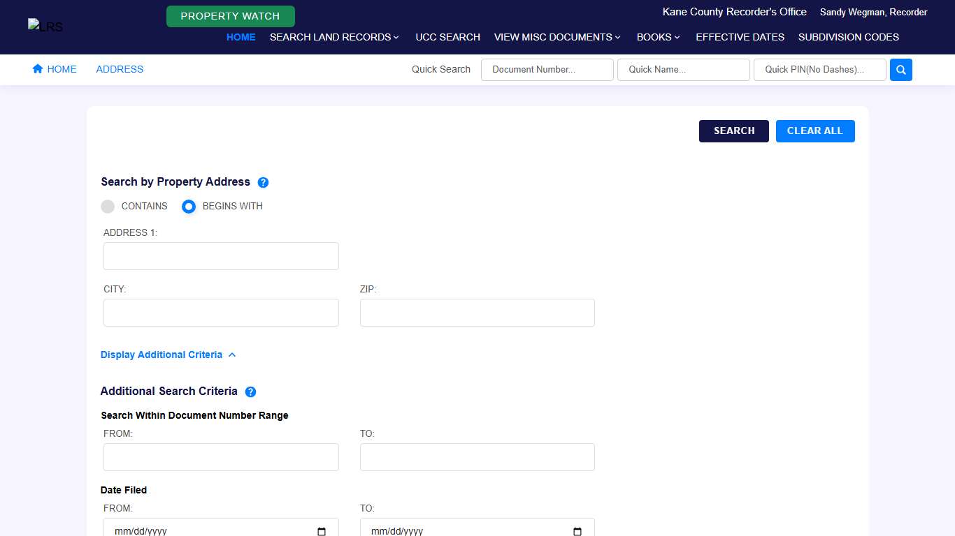The width and height of the screenshot is (955, 536).
Task: Click the green PROPERTY WATCH button
Action: click(x=230, y=16)
